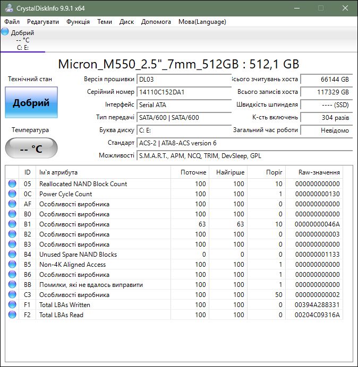Screen dimensions: 358x367
Task: Select the Reallocated NAND Block Count row
Action: click(174, 183)
